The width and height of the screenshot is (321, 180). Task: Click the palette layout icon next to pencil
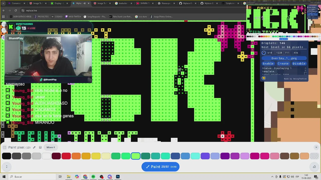(40, 147)
